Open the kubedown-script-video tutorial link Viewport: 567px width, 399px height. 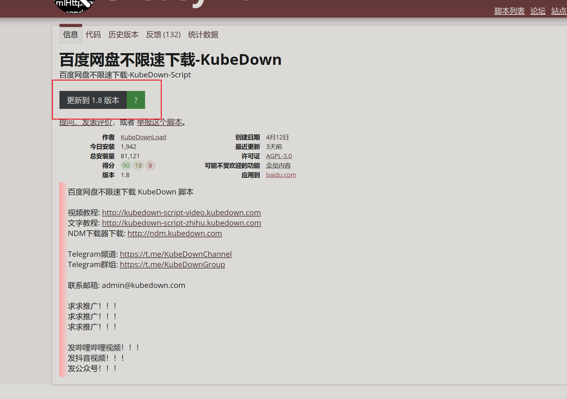pyautogui.click(x=181, y=213)
